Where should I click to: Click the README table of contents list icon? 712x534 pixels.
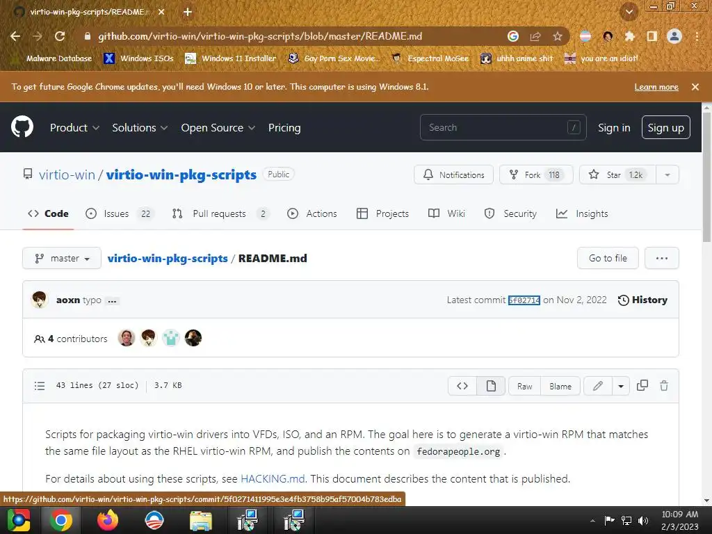pyautogui.click(x=40, y=386)
